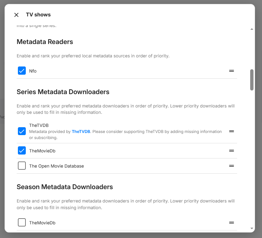Uncheck TheMovieDb under Series Metadata Downloaders
The image size is (262, 238).
click(22, 151)
